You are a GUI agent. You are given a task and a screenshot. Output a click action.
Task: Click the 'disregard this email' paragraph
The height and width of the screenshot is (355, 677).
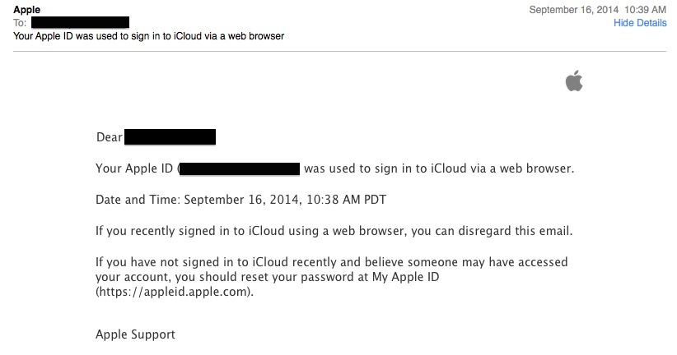coord(334,231)
